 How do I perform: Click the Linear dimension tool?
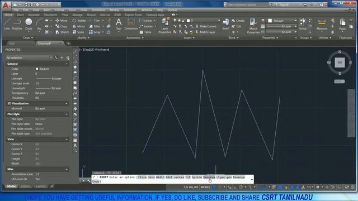[145, 21]
